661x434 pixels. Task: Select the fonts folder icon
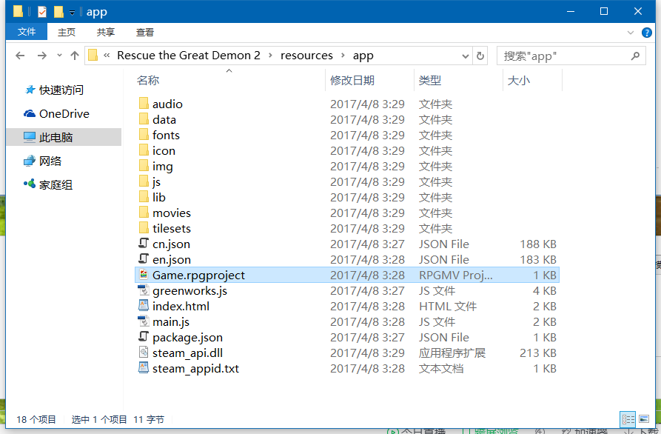(144, 135)
